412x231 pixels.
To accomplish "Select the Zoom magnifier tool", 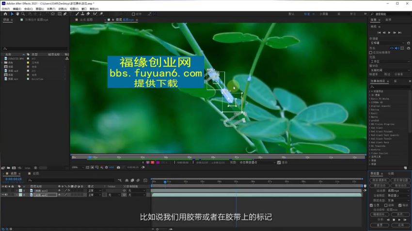I will [x=23, y=14].
